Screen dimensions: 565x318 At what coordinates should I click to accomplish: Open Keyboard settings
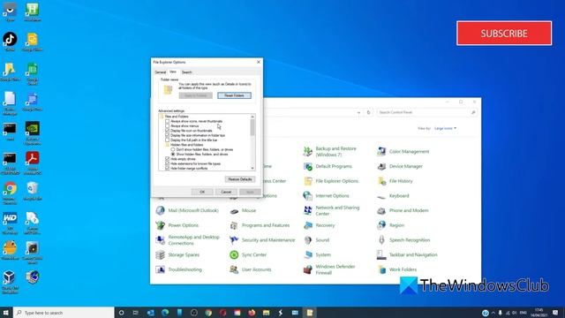pos(393,196)
